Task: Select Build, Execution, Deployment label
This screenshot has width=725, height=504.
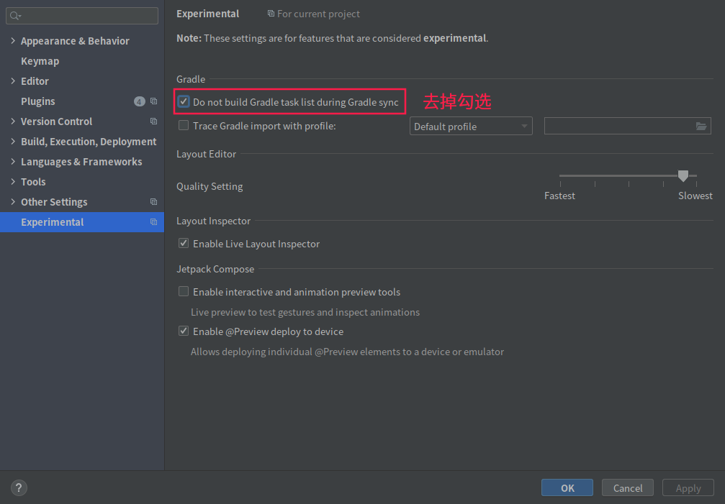Action: pyautogui.click(x=89, y=141)
